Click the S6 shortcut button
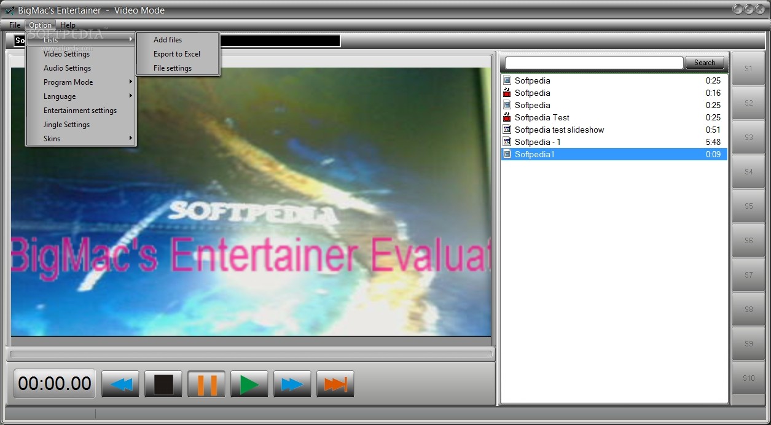Screen dimensions: 771x425 click(x=748, y=241)
